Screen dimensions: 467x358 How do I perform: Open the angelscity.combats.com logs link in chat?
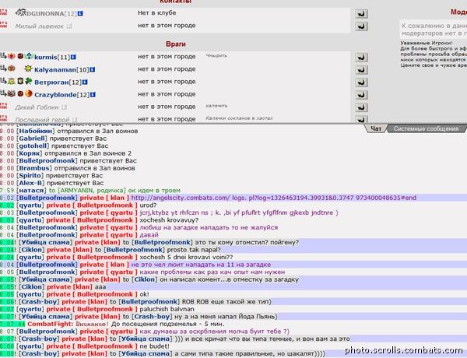click(274, 198)
